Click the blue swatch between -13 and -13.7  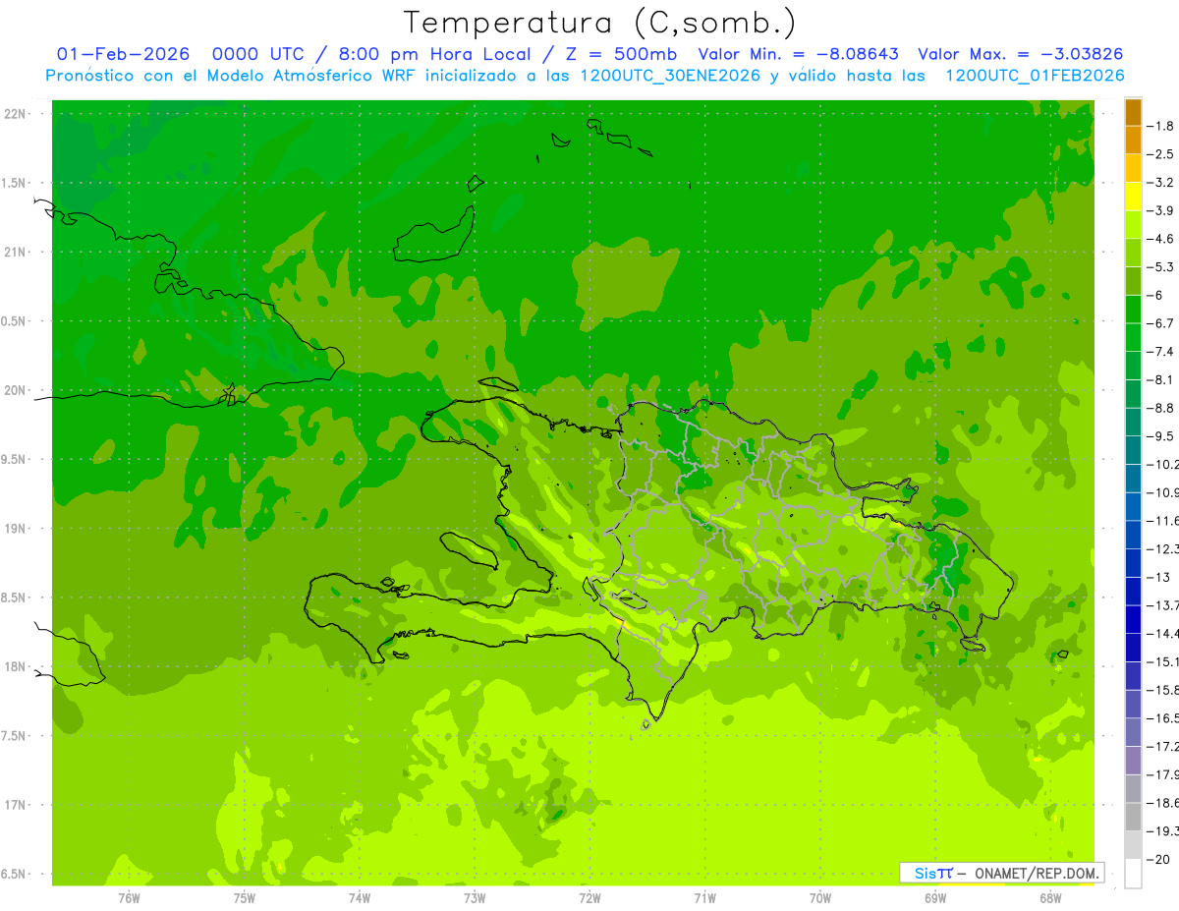(1133, 592)
